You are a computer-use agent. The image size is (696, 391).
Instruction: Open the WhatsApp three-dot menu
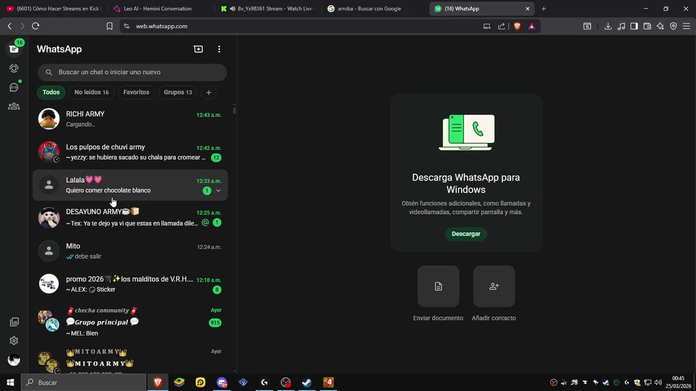pyautogui.click(x=219, y=49)
